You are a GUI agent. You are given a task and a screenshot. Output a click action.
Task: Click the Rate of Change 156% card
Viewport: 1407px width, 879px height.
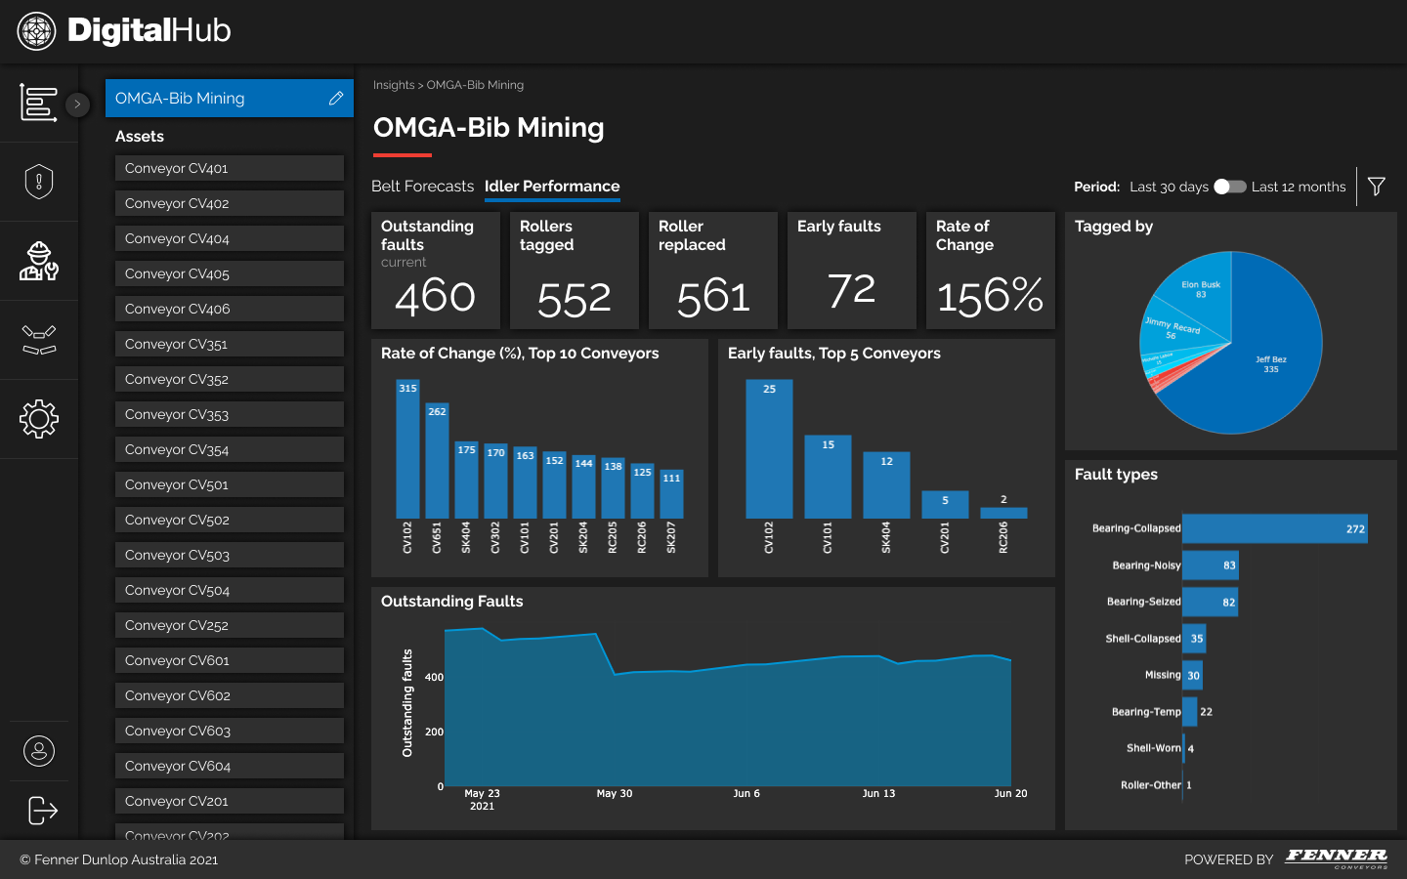pos(991,271)
